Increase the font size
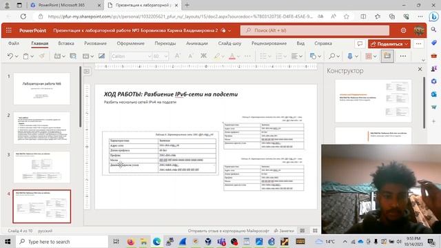 coord(177,56)
